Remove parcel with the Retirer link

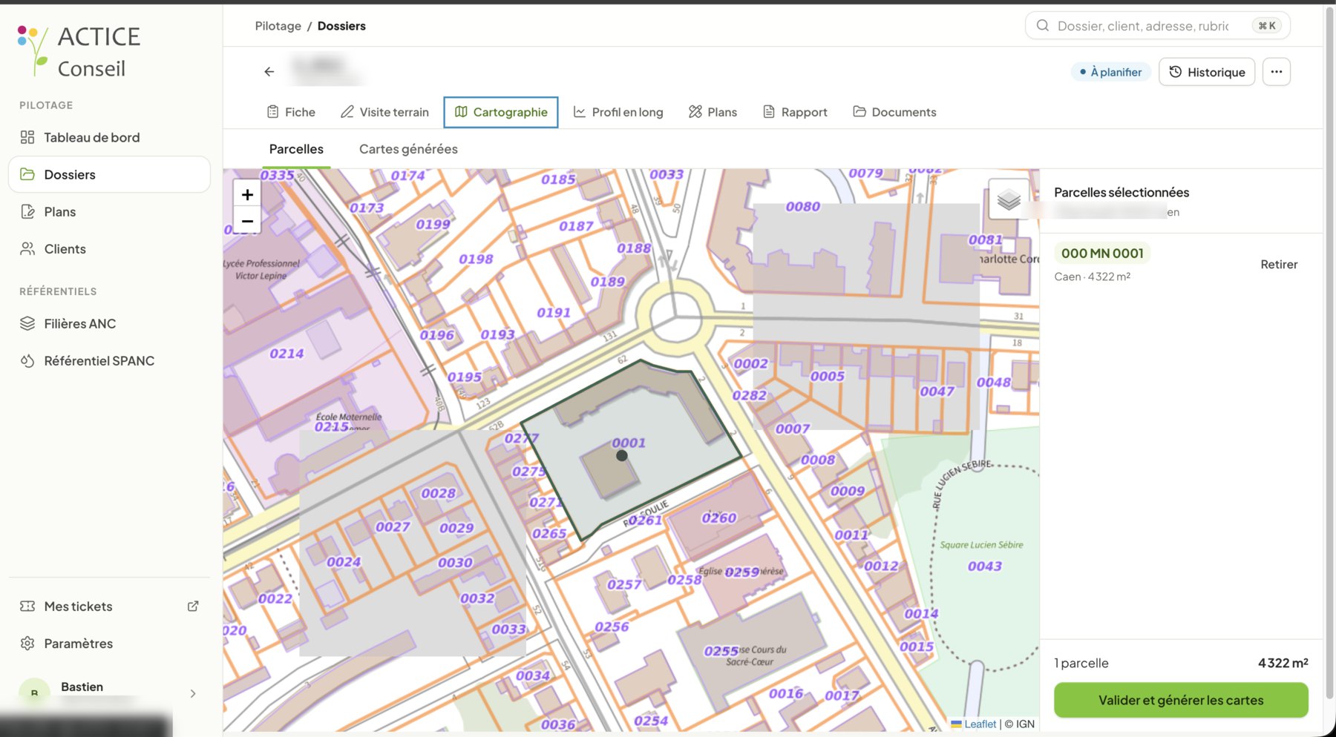[x=1279, y=265]
